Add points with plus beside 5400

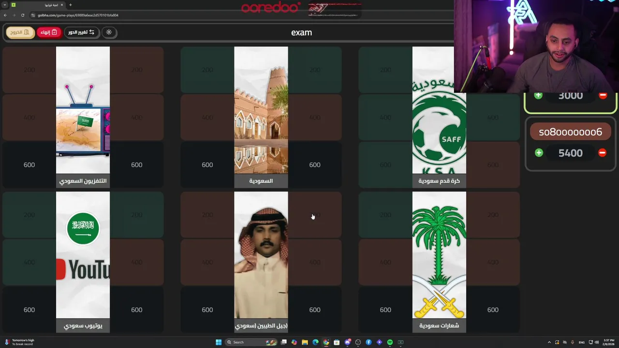point(539,153)
